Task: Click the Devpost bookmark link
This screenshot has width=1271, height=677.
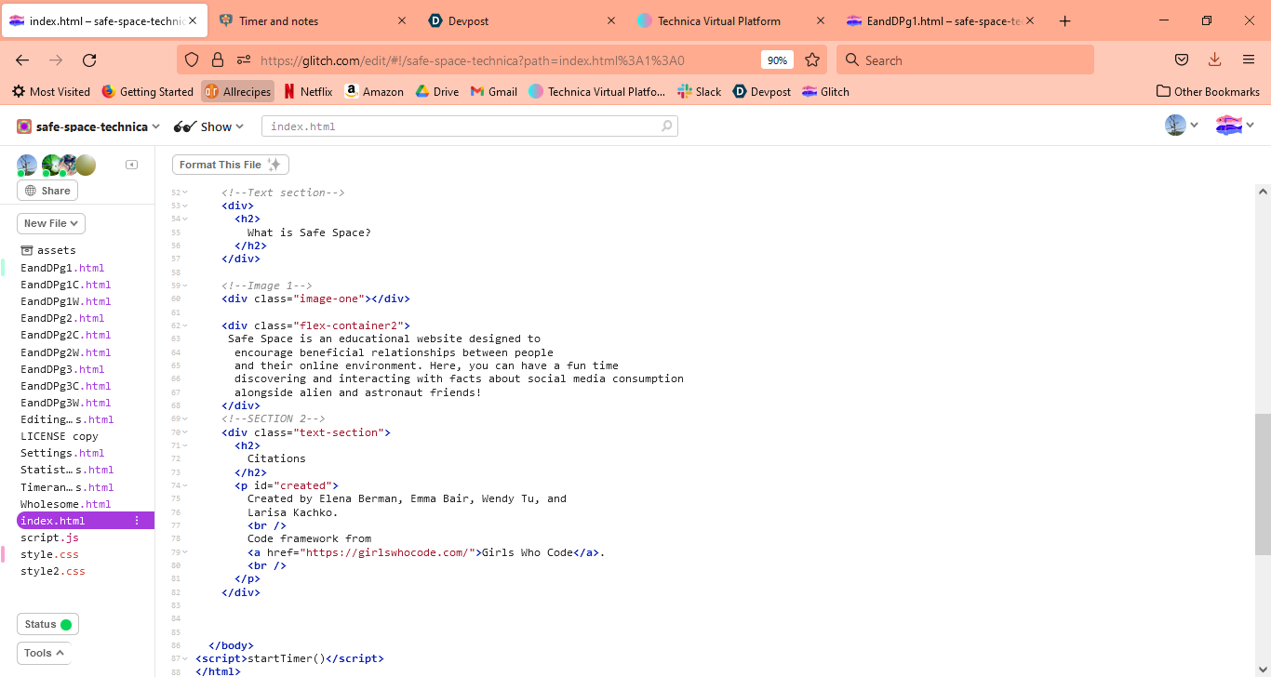Action: tap(762, 91)
